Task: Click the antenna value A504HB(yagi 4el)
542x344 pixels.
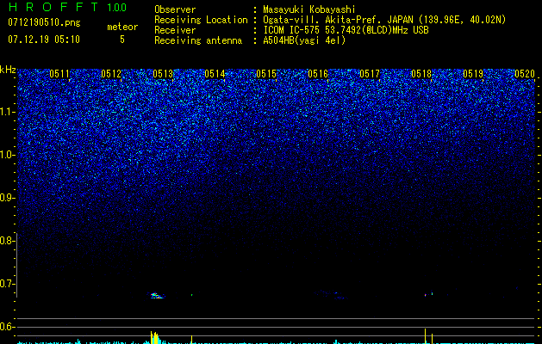Action: (304, 40)
